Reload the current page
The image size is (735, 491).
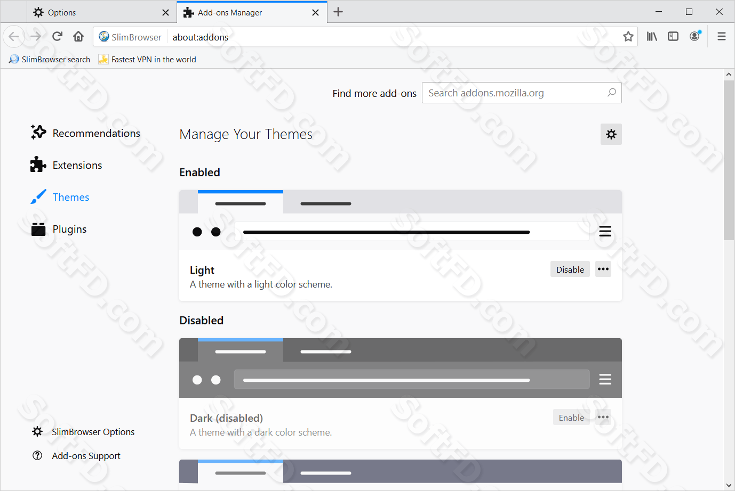[x=57, y=37]
